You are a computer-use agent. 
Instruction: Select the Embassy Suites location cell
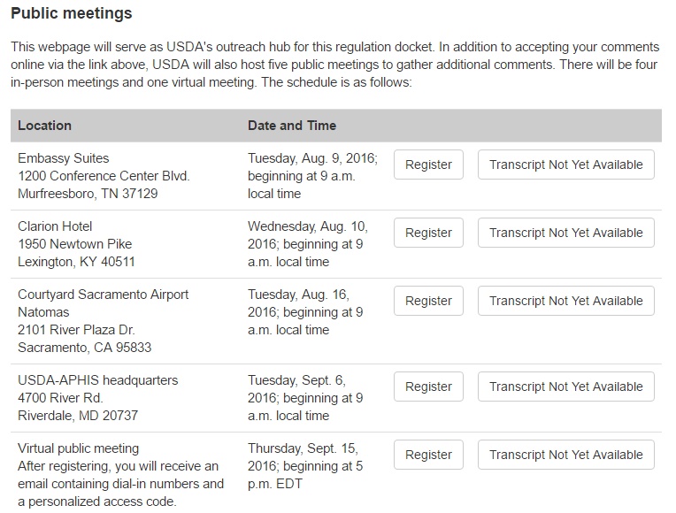pyautogui.click(x=104, y=176)
